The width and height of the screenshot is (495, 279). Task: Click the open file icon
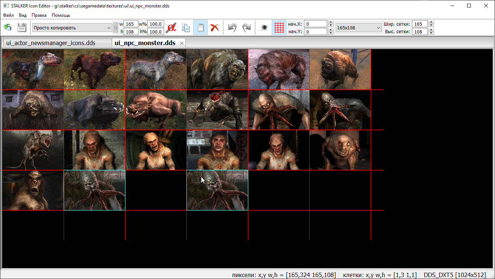coord(8,28)
